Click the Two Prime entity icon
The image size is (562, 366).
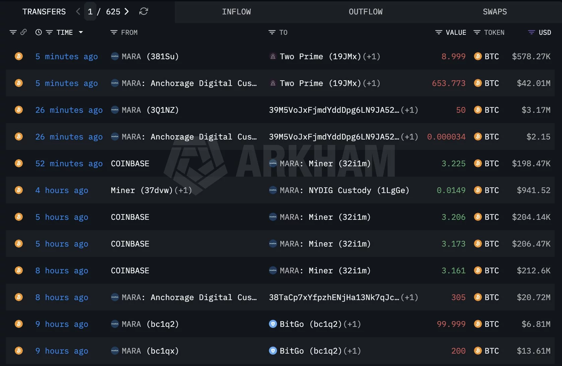[x=273, y=57]
